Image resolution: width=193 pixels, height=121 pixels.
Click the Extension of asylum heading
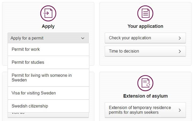pos(145,96)
